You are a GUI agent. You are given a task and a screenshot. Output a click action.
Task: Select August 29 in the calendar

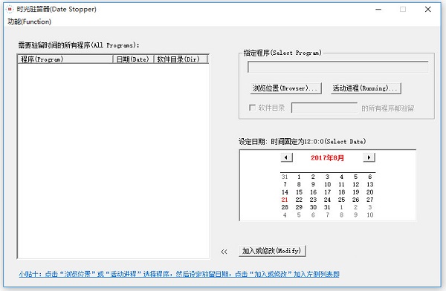[x=299, y=207]
